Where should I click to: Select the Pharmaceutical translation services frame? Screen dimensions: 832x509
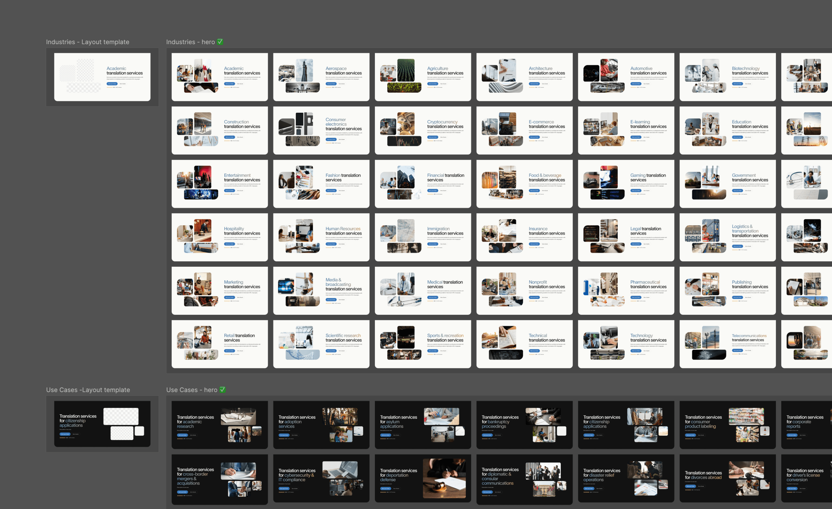(626, 291)
